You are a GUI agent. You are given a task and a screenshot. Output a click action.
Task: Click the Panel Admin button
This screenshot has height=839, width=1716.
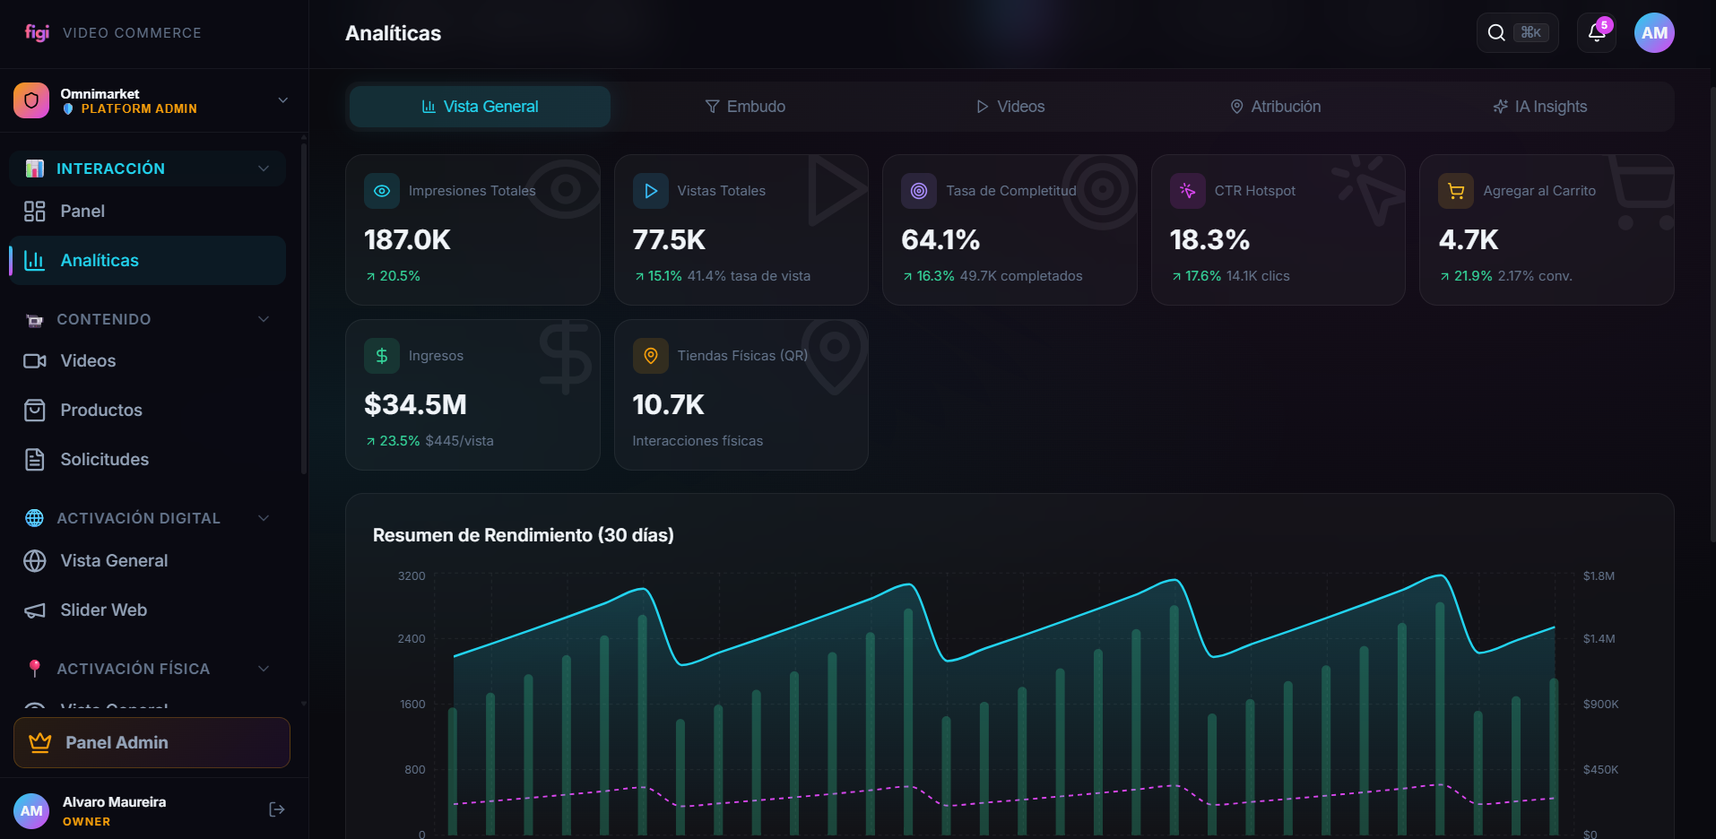pos(152,742)
